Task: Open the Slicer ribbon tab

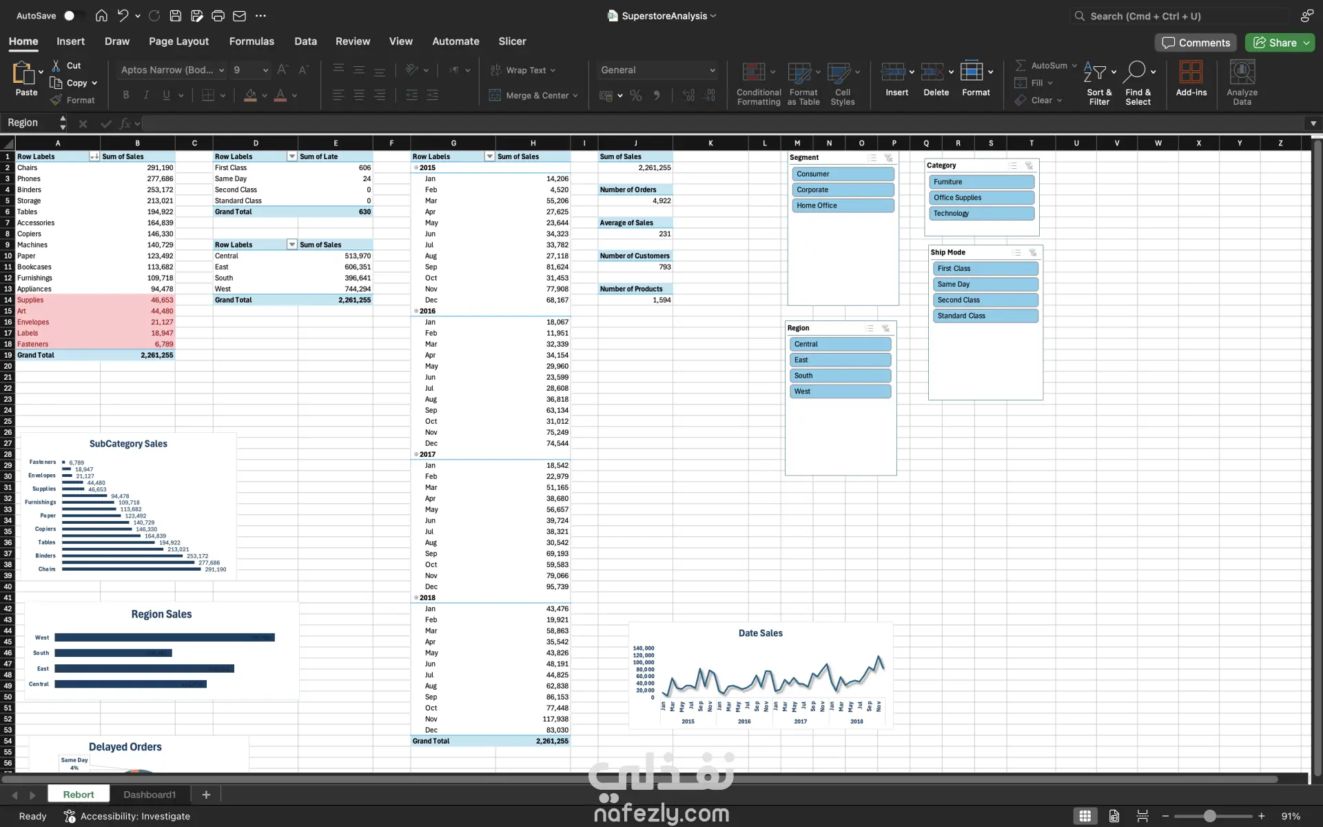Action: tap(512, 41)
